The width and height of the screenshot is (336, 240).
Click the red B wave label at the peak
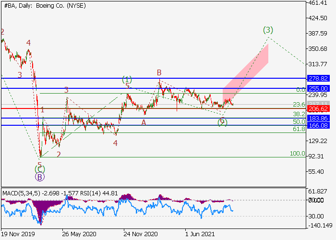point(159,72)
